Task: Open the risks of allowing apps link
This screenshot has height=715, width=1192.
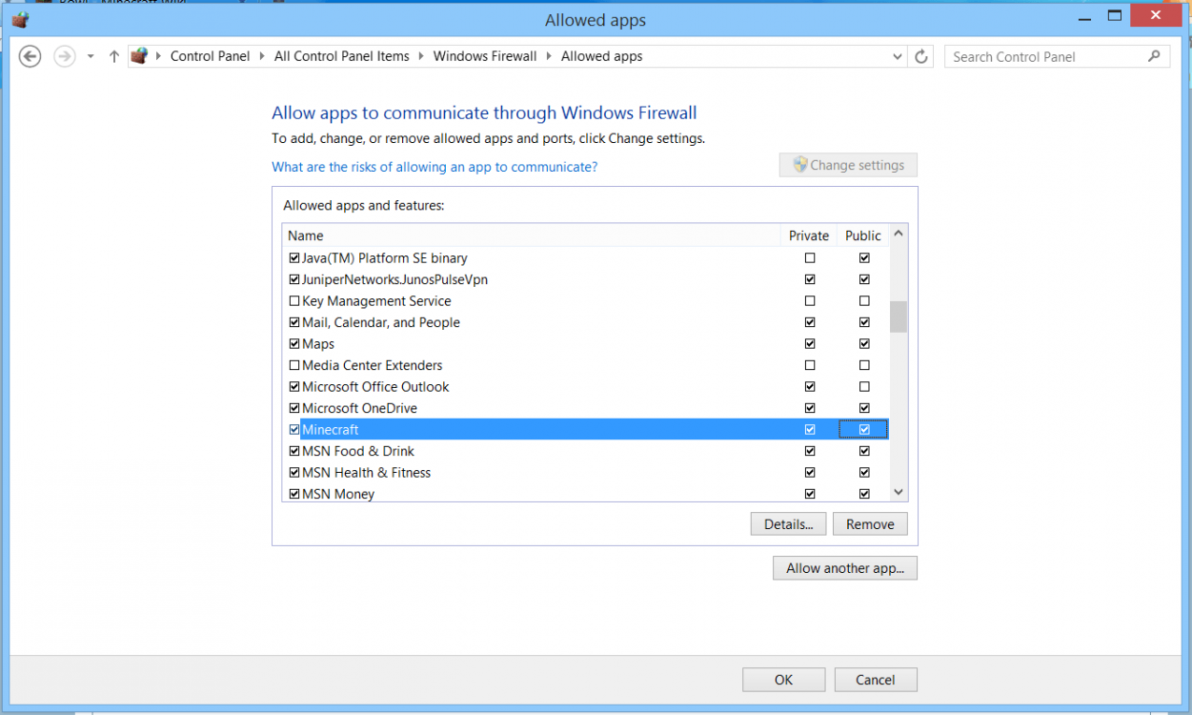Action: [x=434, y=167]
